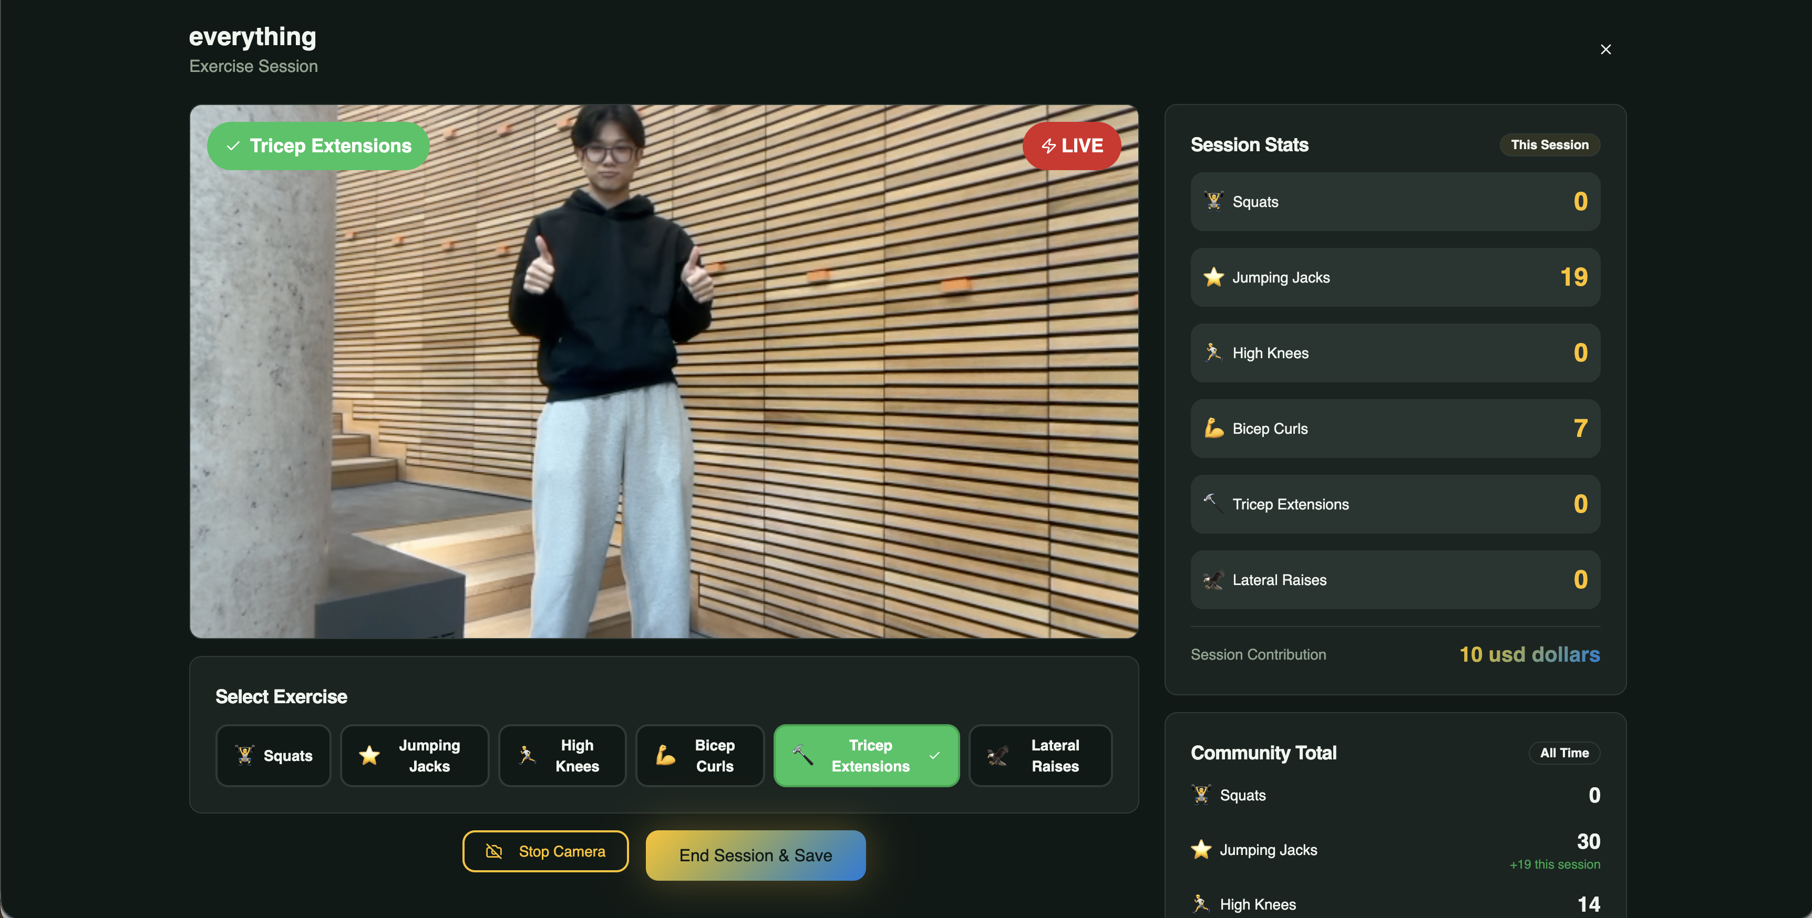Click the weightlifter icon in Squats stats row
Image resolution: width=1812 pixels, height=918 pixels.
1213,201
